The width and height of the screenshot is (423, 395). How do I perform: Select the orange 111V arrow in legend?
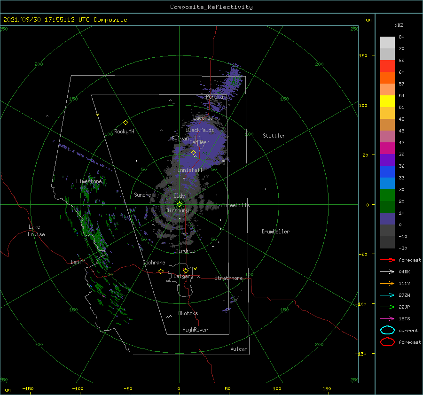387,283
